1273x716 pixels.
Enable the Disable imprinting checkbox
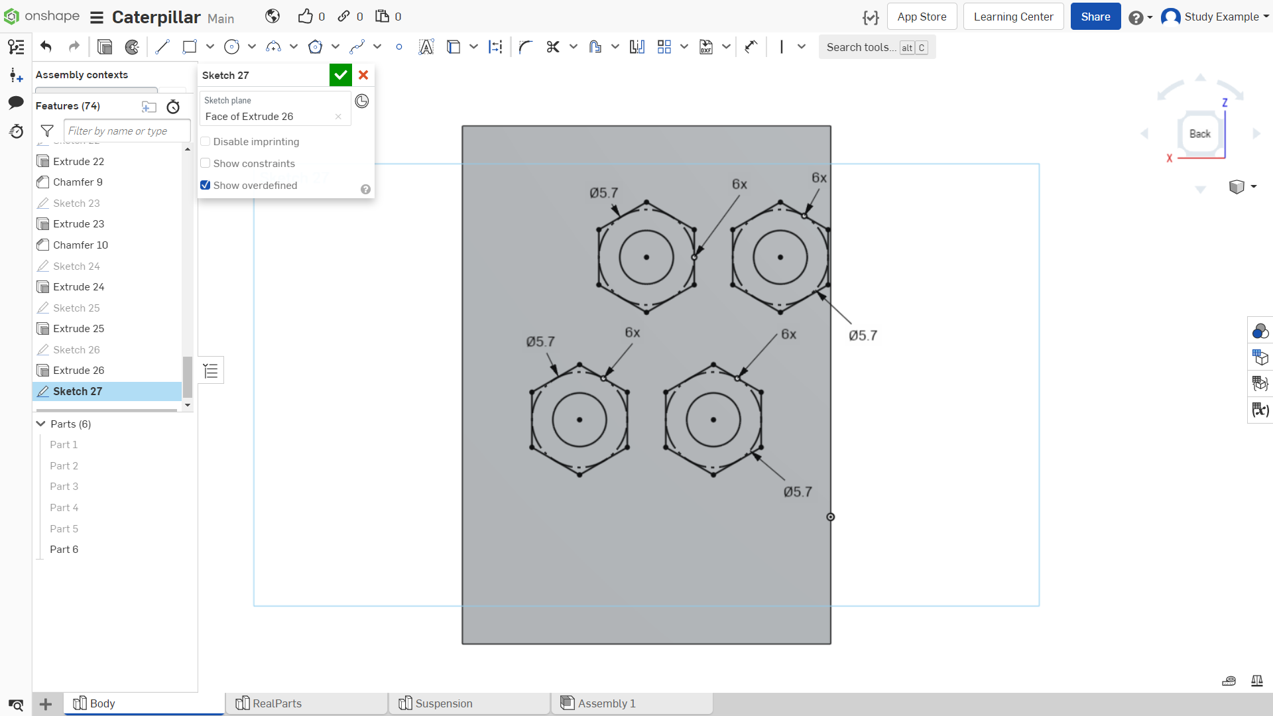pyautogui.click(x=206, y=142)
